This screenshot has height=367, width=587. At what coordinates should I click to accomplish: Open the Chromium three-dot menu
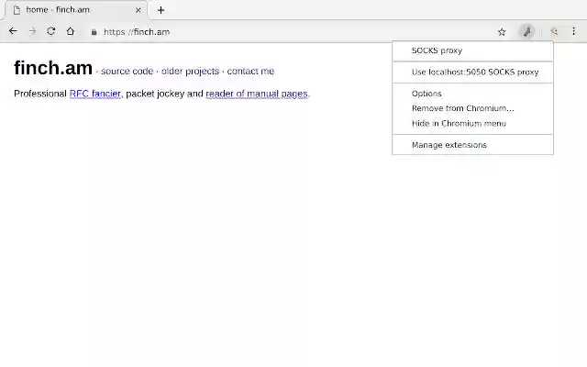[x=573, y=31]
